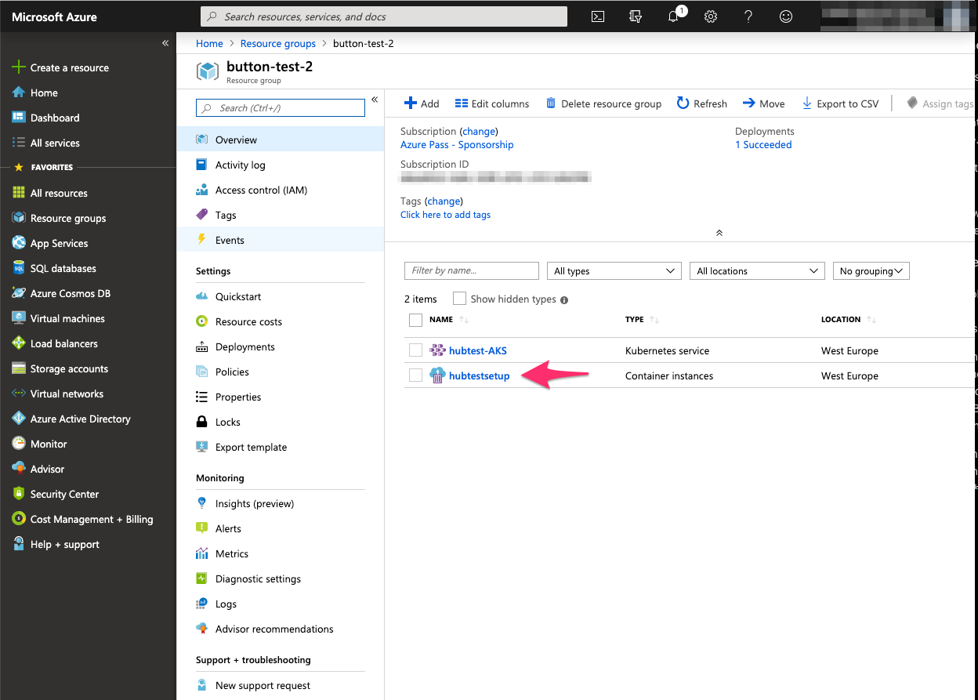Click Resource groups breadcrumb link
This screenshot has width=978, height=700.
pos(278,43)
